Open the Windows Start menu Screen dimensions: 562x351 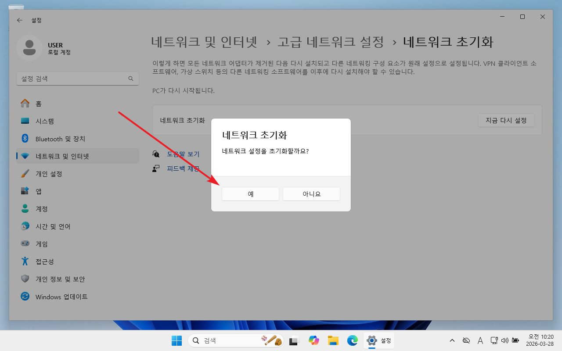(x=177, y=340)
